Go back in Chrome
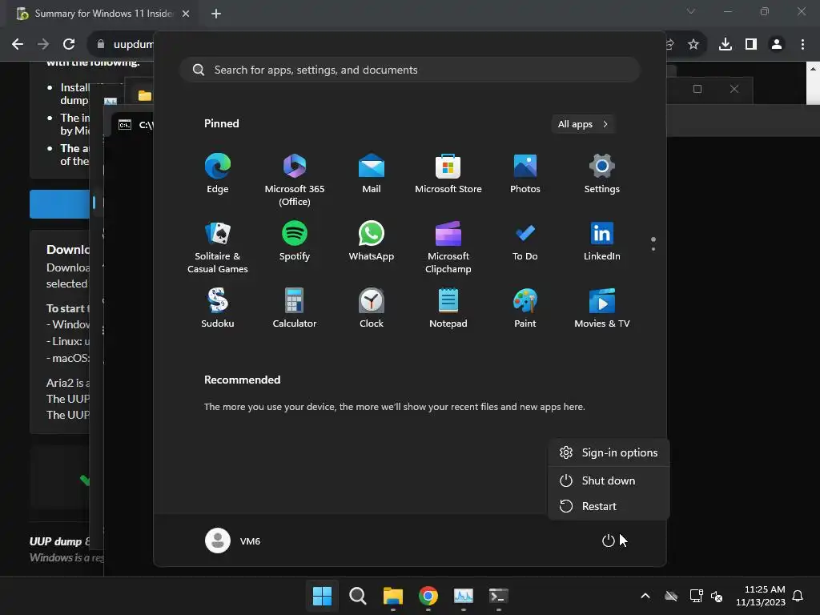Screen dimensions: 820x615 coord(18,45)
